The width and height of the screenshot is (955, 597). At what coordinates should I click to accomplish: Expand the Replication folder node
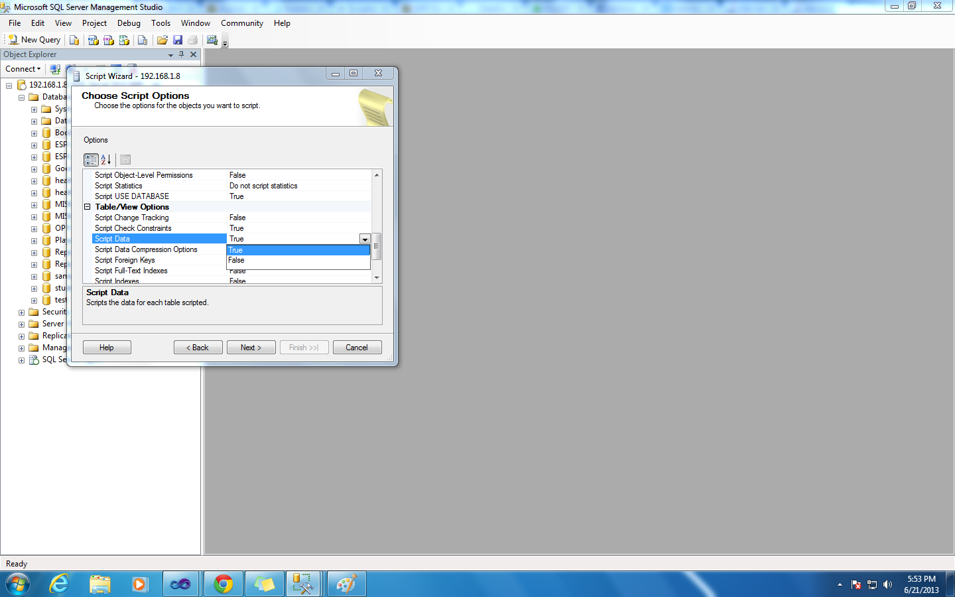click(21, 336)
